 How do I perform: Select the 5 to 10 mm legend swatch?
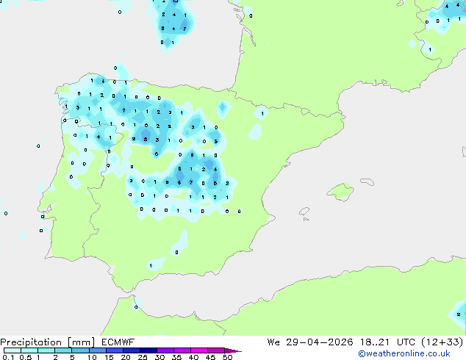pos(80,350)
